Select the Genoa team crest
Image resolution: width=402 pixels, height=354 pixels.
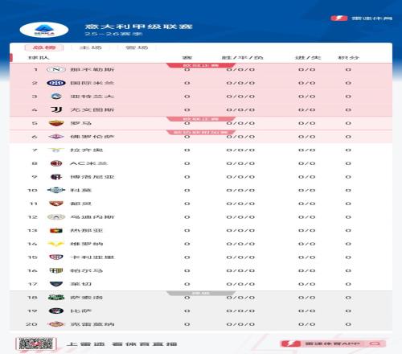click(56, 230)
